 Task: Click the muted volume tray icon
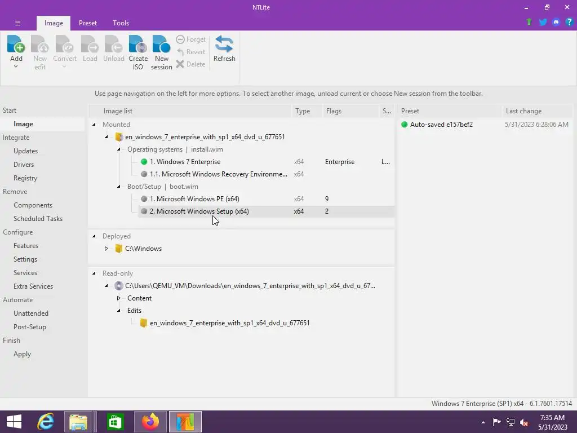(x=524, y=422)
